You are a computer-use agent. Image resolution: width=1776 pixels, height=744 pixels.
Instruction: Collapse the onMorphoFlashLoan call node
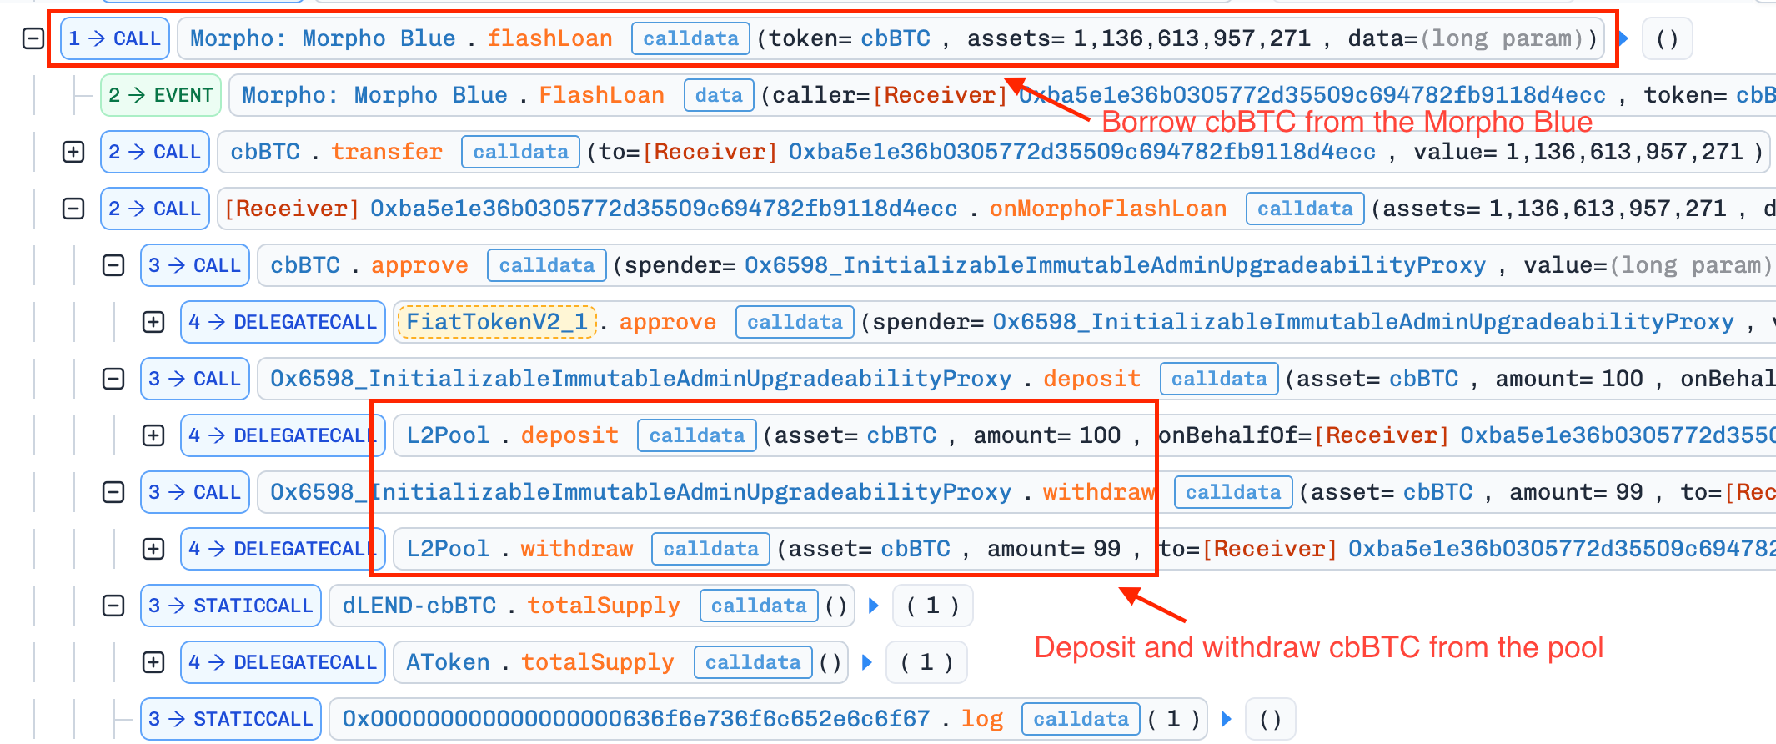click(73, 209)
